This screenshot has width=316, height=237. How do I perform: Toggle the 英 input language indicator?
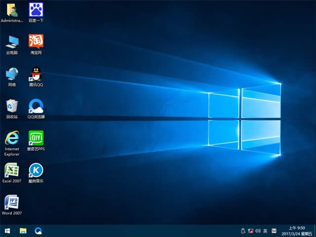click(265, 231)
